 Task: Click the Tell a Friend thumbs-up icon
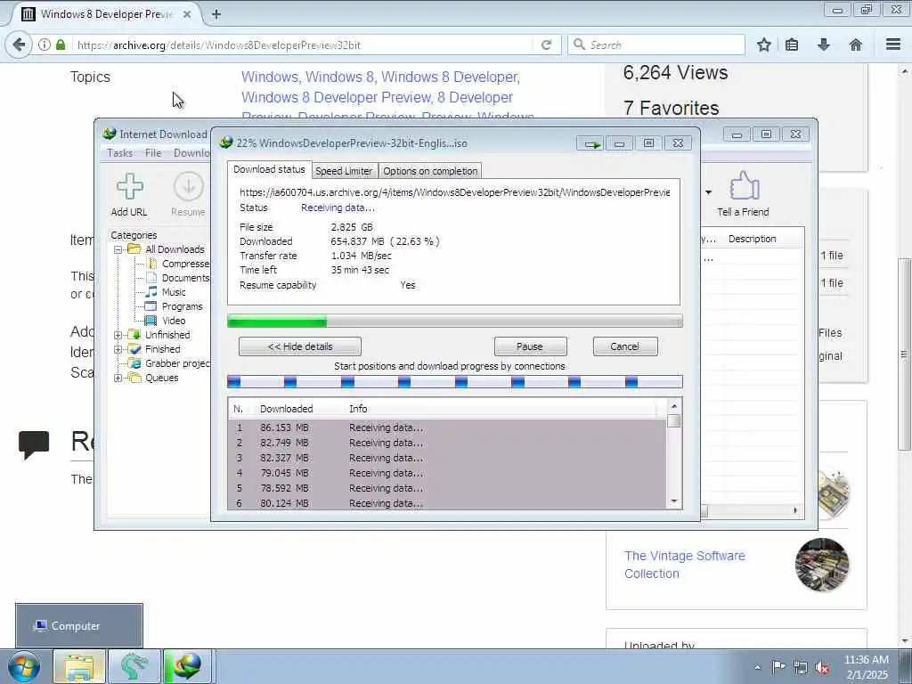(744, 185)
